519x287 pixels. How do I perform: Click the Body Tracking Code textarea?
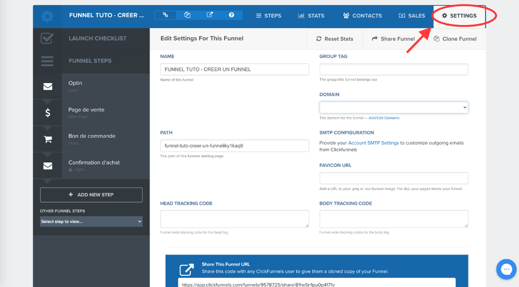click(x=394, y=219)
